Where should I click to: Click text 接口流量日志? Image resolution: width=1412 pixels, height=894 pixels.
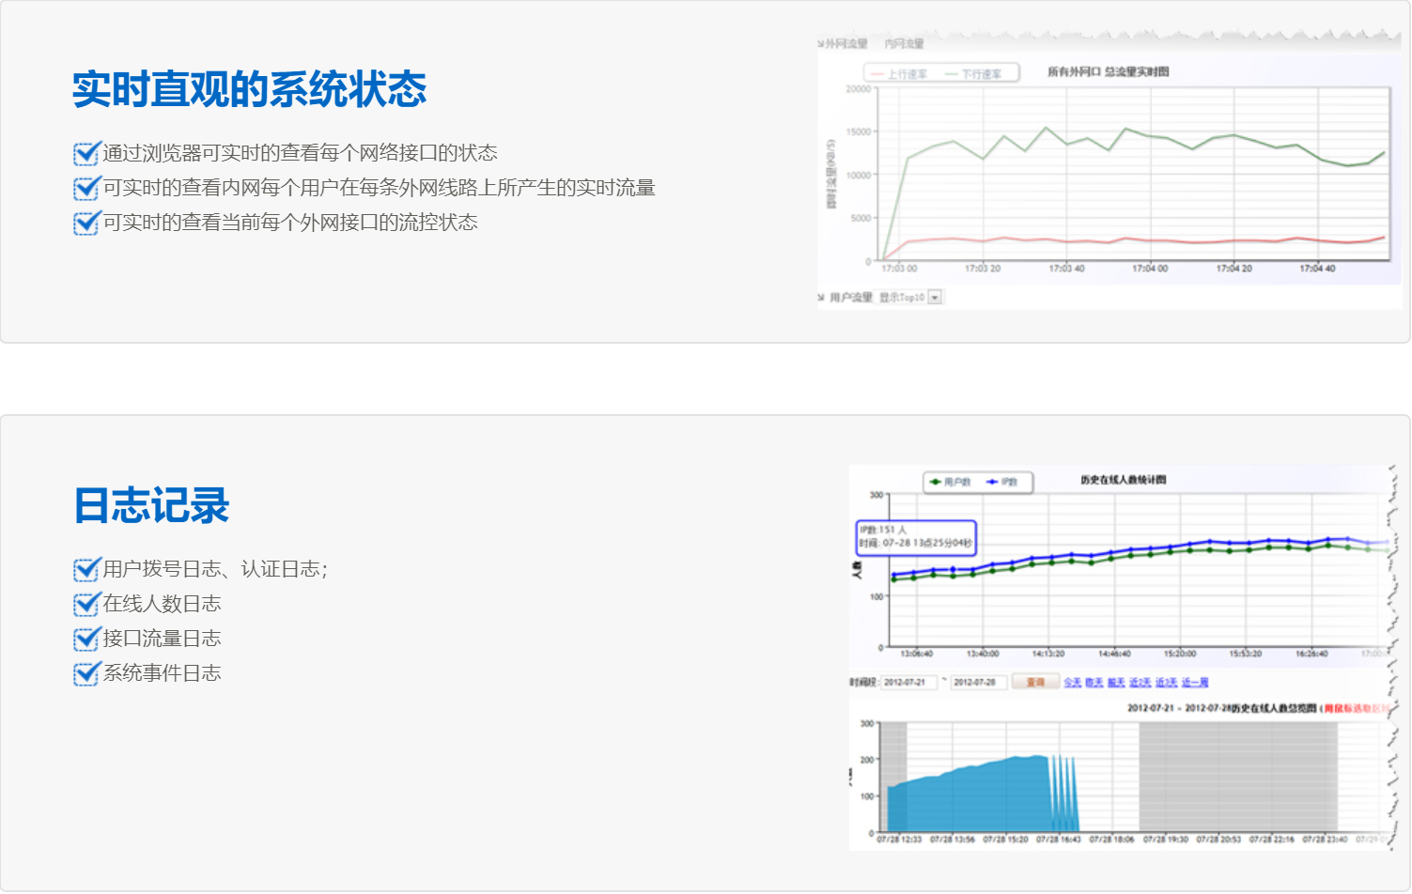pos(162,639)
